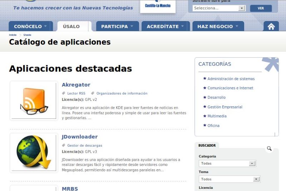Expand the Categoría Todas dropdown

click(227, 163)
